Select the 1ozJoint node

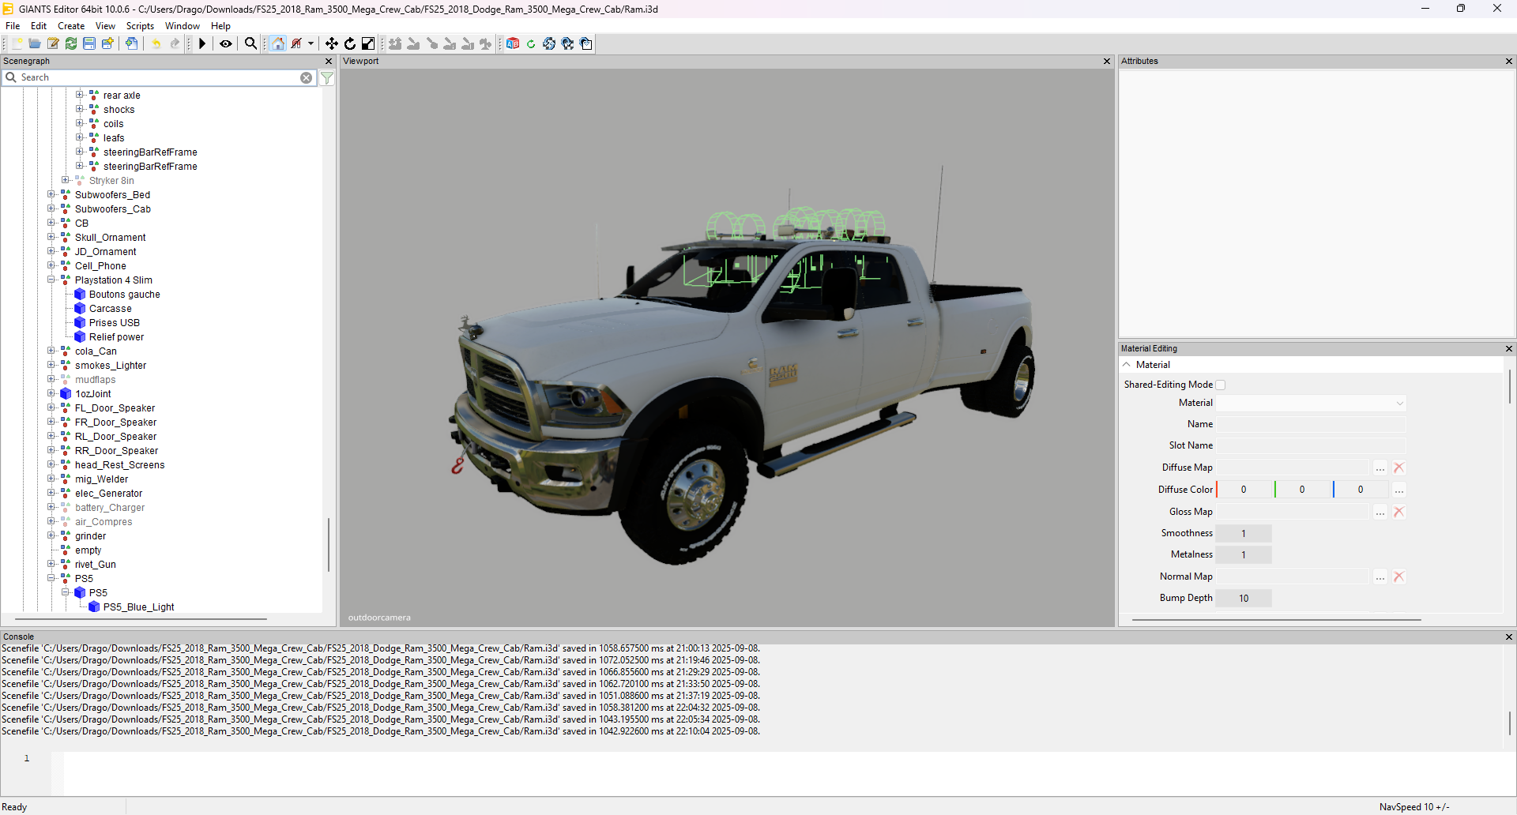coord(92,393)
